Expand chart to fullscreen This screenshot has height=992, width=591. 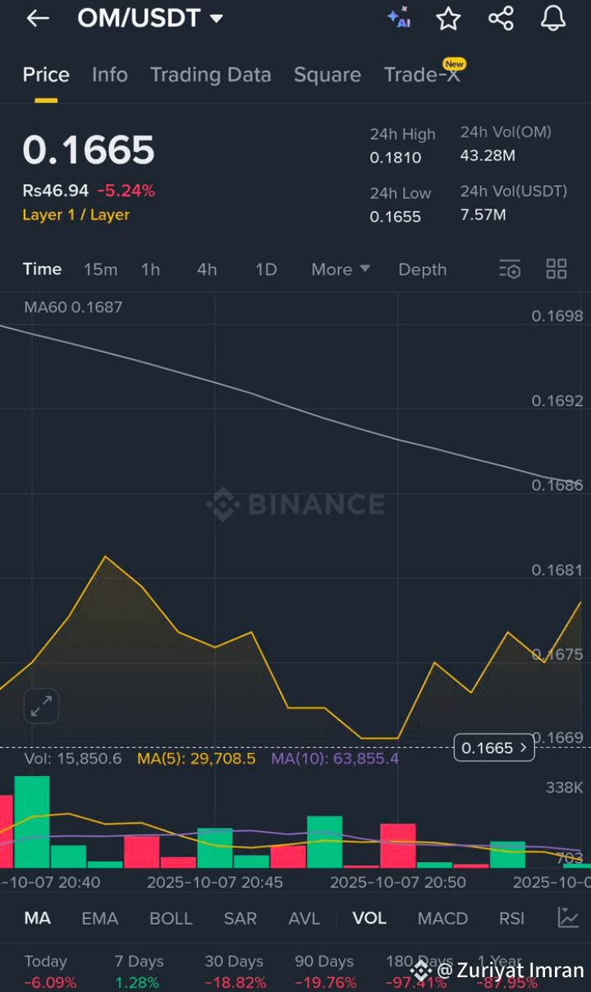[41, 705]
